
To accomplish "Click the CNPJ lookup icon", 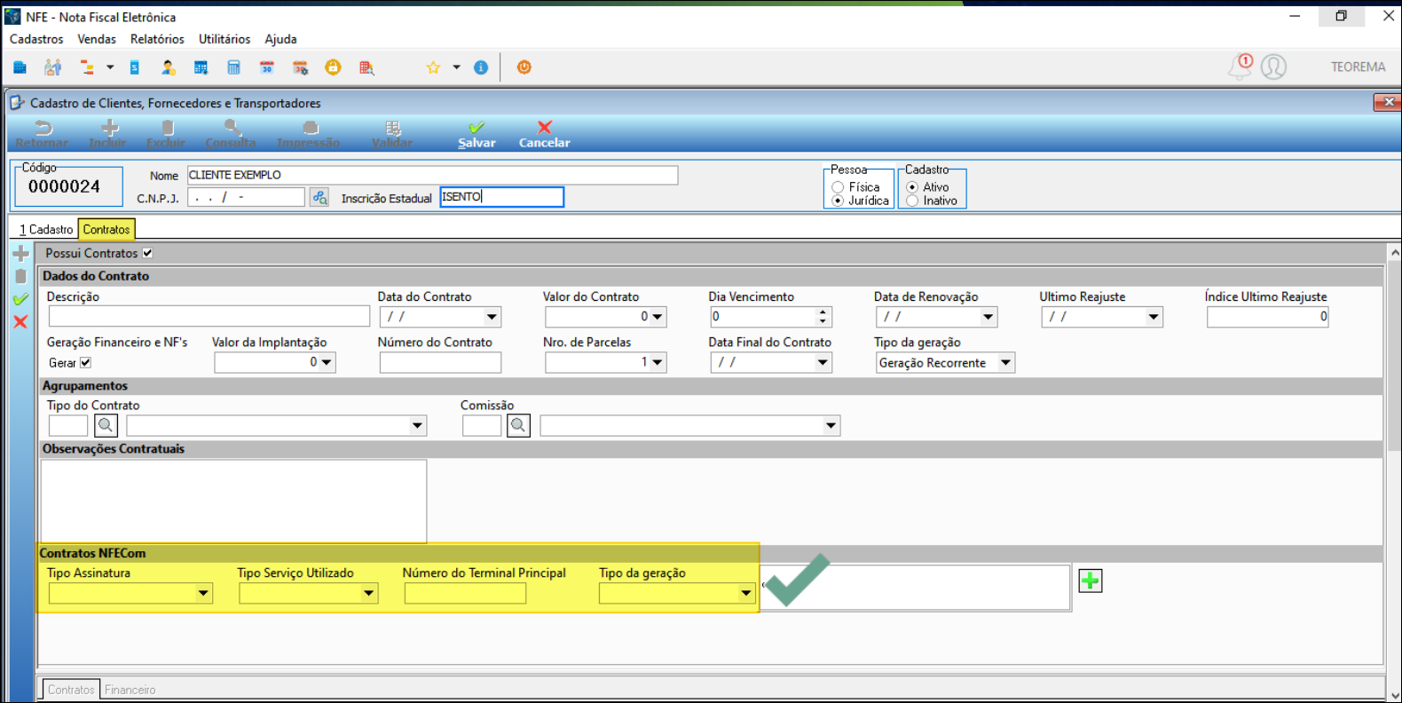I will [x=319, y=197].
